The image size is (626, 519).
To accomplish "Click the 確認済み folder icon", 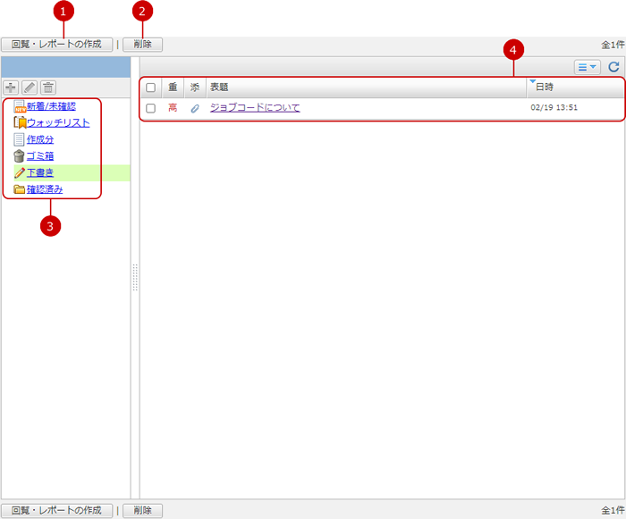I will (19, 189).
